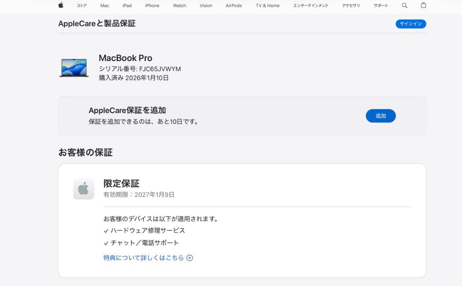Open the Mac menu item
The width and height of the screenshot is (462, 286).
pos(104,6)
